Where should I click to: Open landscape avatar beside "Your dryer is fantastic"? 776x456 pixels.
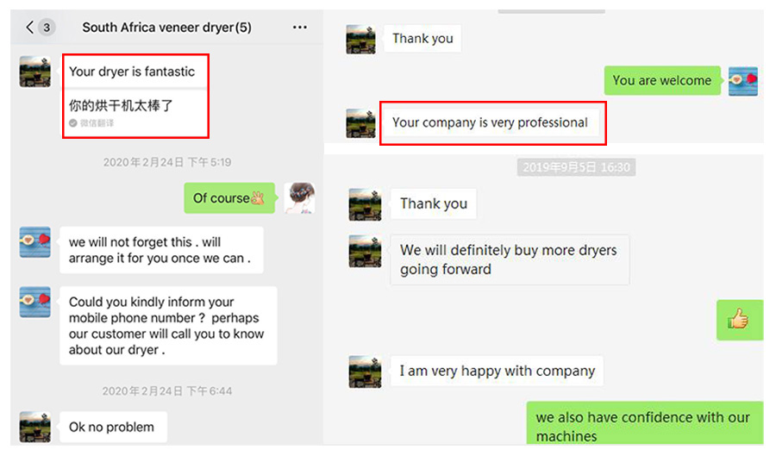point(35,72)
